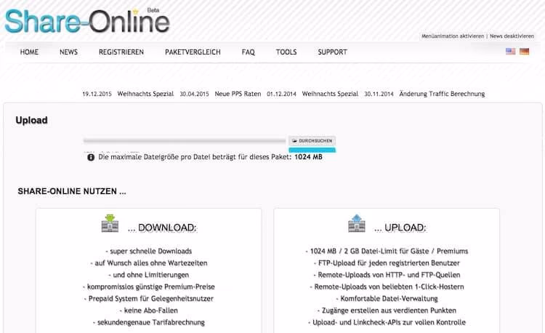
Task: Open the REGISTRIEREN page
Action: 121,52
